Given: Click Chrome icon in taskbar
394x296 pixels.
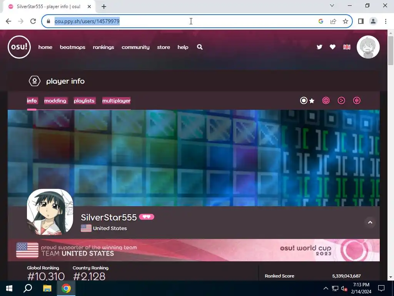Looking at the screenshot, I should pos(66,288).
